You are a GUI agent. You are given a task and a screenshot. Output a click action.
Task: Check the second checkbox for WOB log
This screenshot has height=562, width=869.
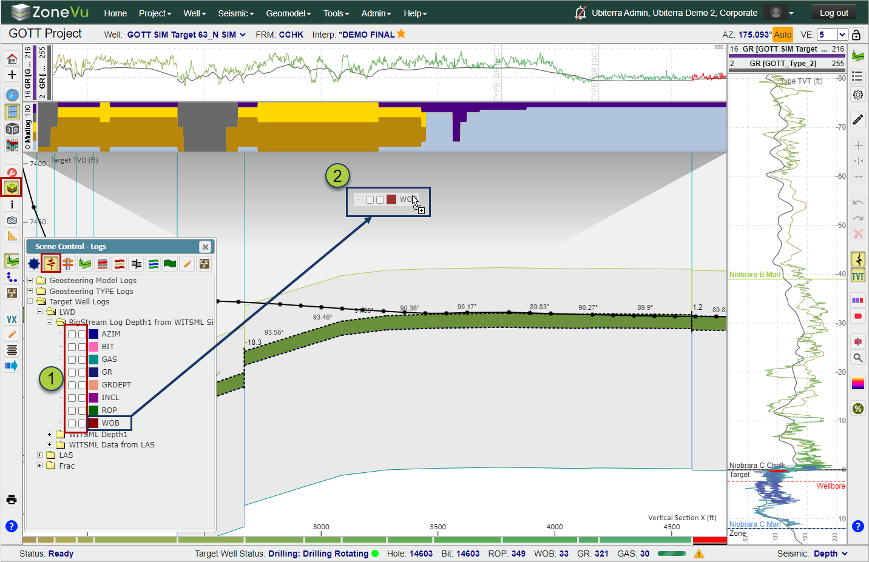[82, 423]
